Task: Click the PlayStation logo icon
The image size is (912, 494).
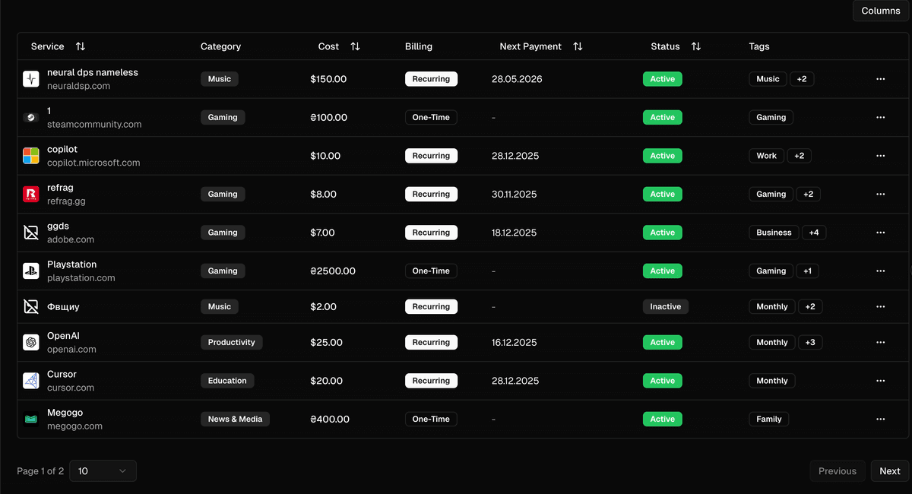Action: point(30,271)
